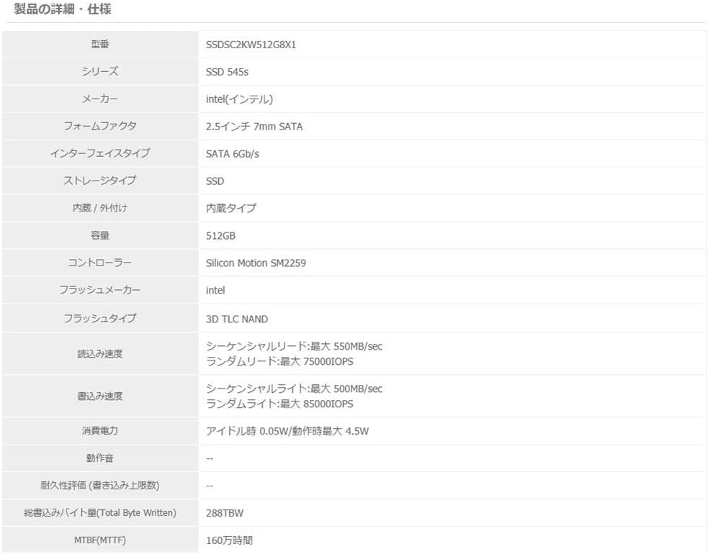Click intel in the フラッシュメーカー row
This screenshot has width=708, height=554.
(215, 291)
